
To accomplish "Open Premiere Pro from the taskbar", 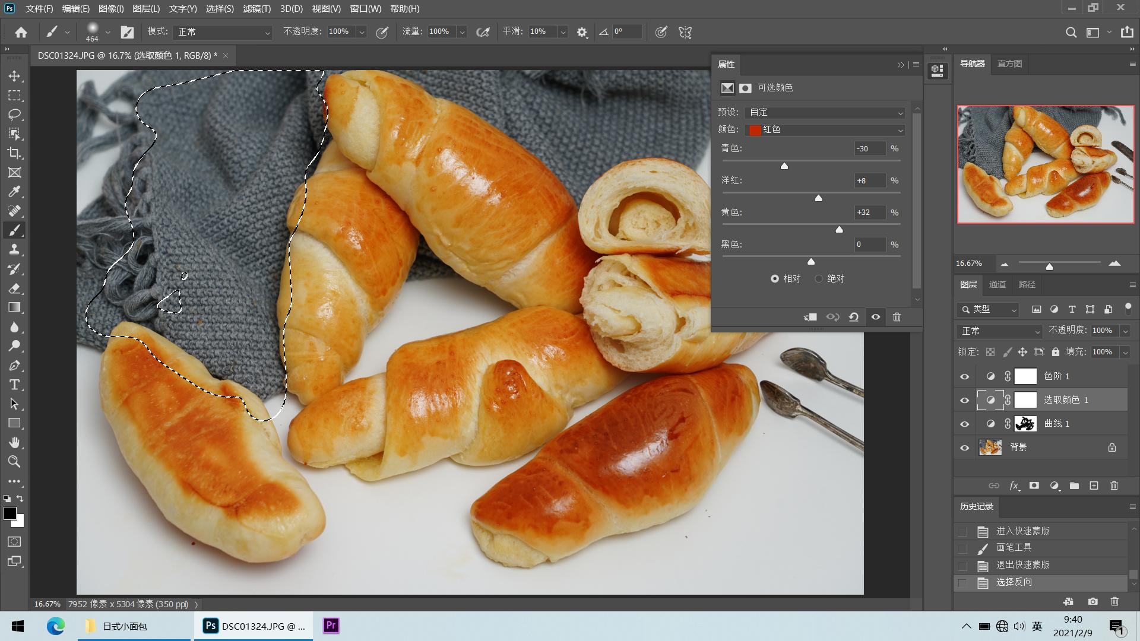I will click(x=331, y=626).
